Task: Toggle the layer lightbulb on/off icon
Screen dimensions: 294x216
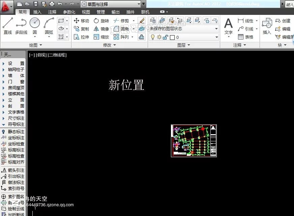Action: click(153, 37)
